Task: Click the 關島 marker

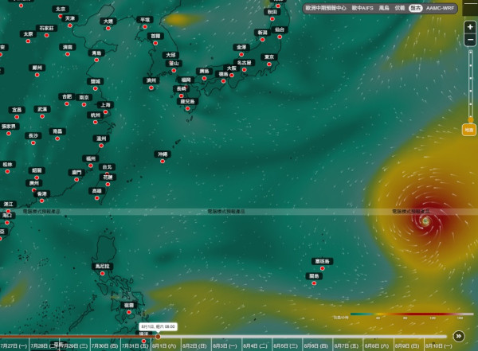Action: point(314,283)
